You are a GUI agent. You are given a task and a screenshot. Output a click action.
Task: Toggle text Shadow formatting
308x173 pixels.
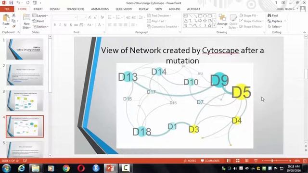pyautogui.click(x=71, y=25)
